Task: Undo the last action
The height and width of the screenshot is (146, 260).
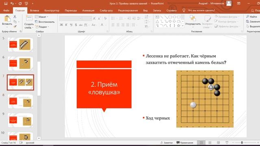Action: pos(12,4)
